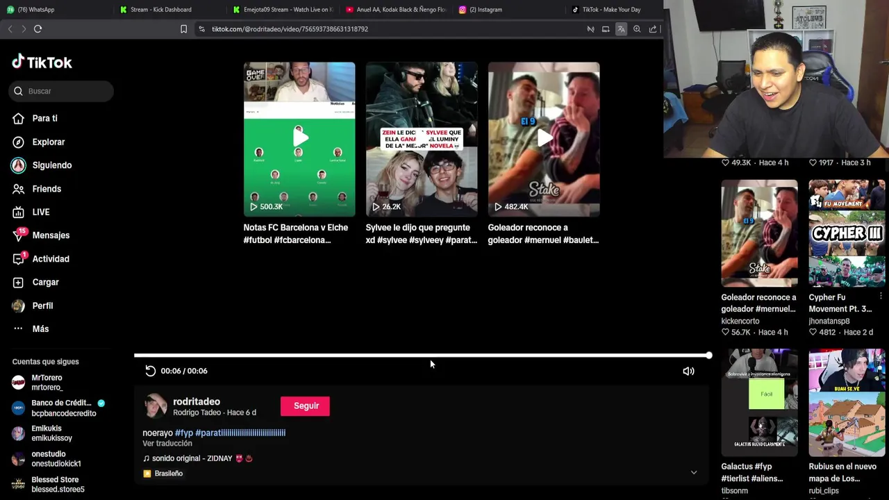Screen dimensions: 889x500
Task: Click the rodritadeo username
Action: [x=197, y=401]
